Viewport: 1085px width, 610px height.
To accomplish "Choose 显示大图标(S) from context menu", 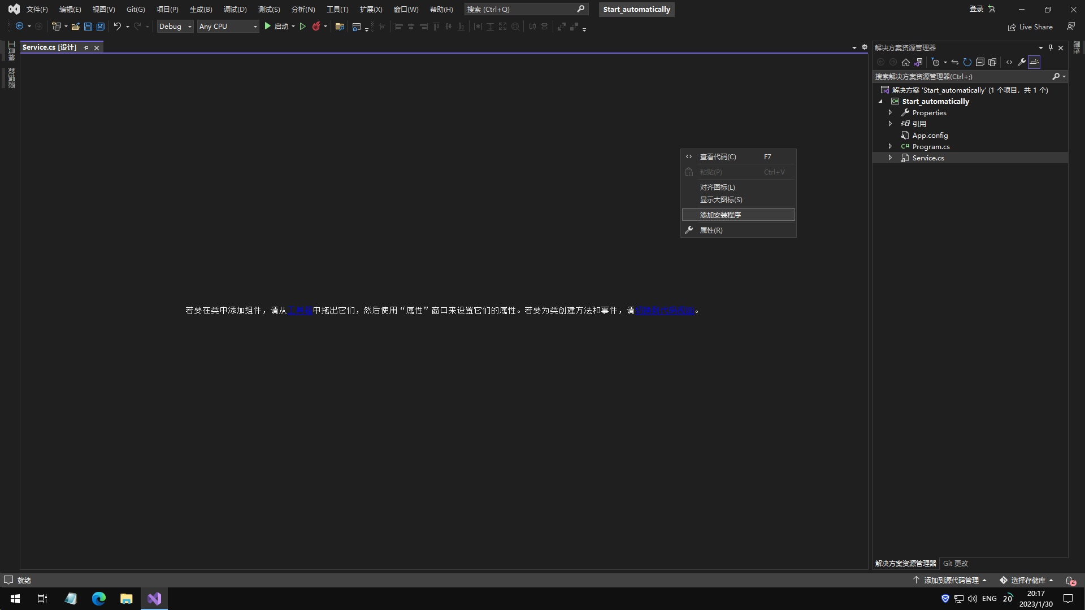I will [x=739, y=199].
